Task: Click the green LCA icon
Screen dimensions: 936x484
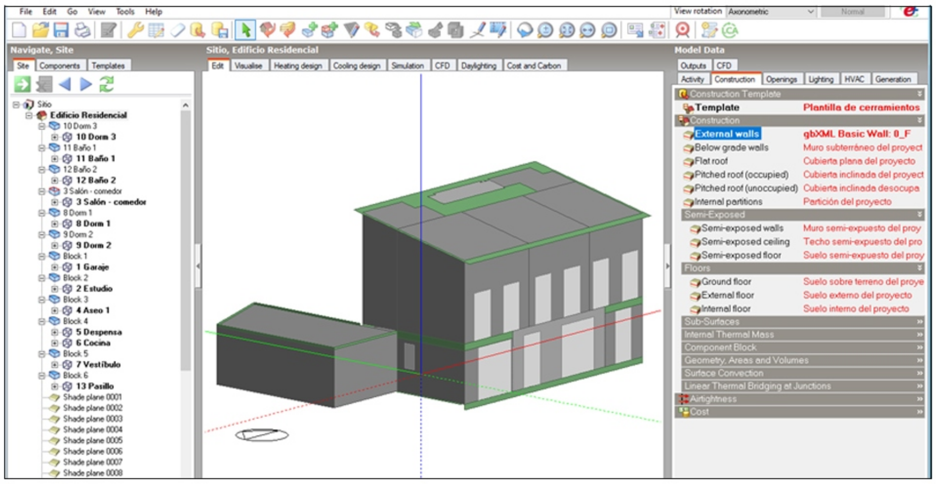Action: point(730,30)
